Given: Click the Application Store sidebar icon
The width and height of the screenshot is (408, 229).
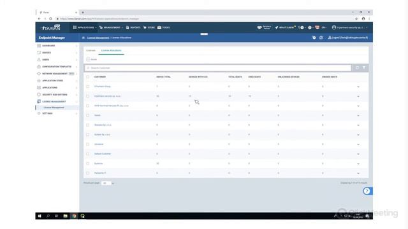Looking at the screenshot, I should click(x=39, y=81).
